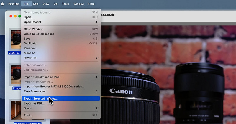The height and width of the screenshot is (124, 236).
Task: Select Close Selected Images
Action: 39,34
